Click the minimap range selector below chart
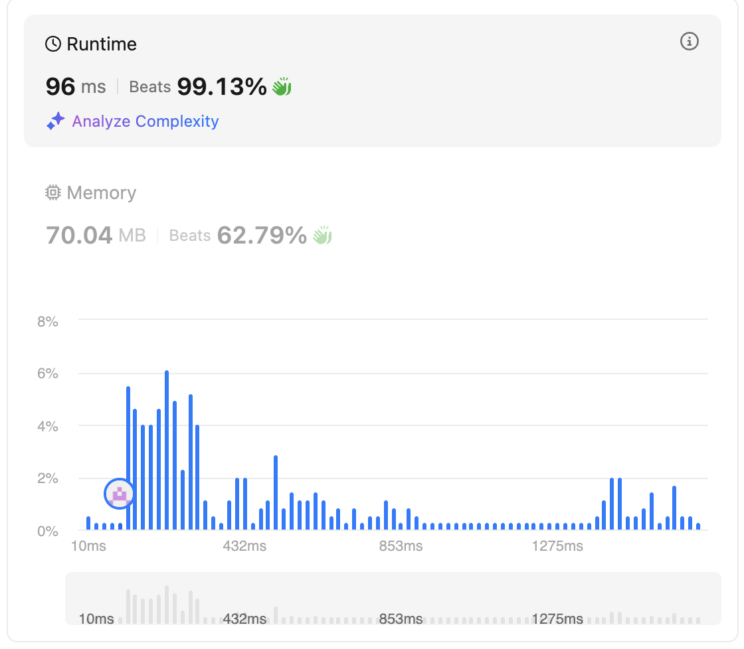 tap(393, 599)
